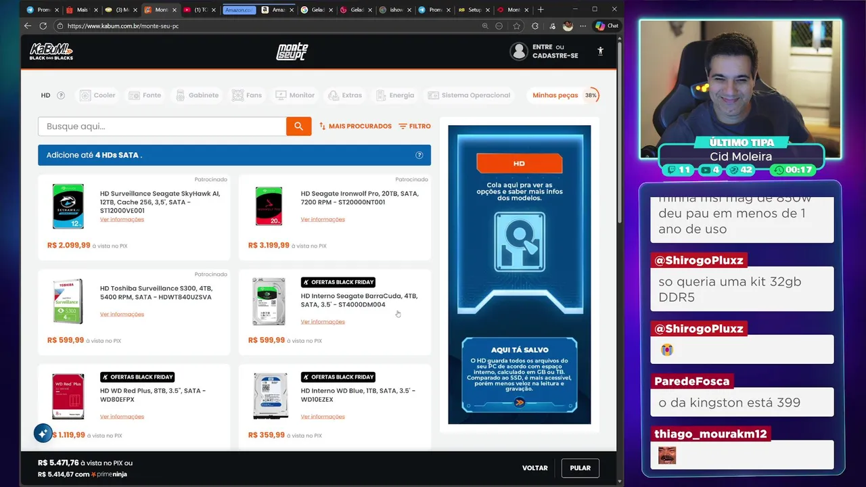Click the R$ 5.471,76 total at bottom

coord(59,463)
